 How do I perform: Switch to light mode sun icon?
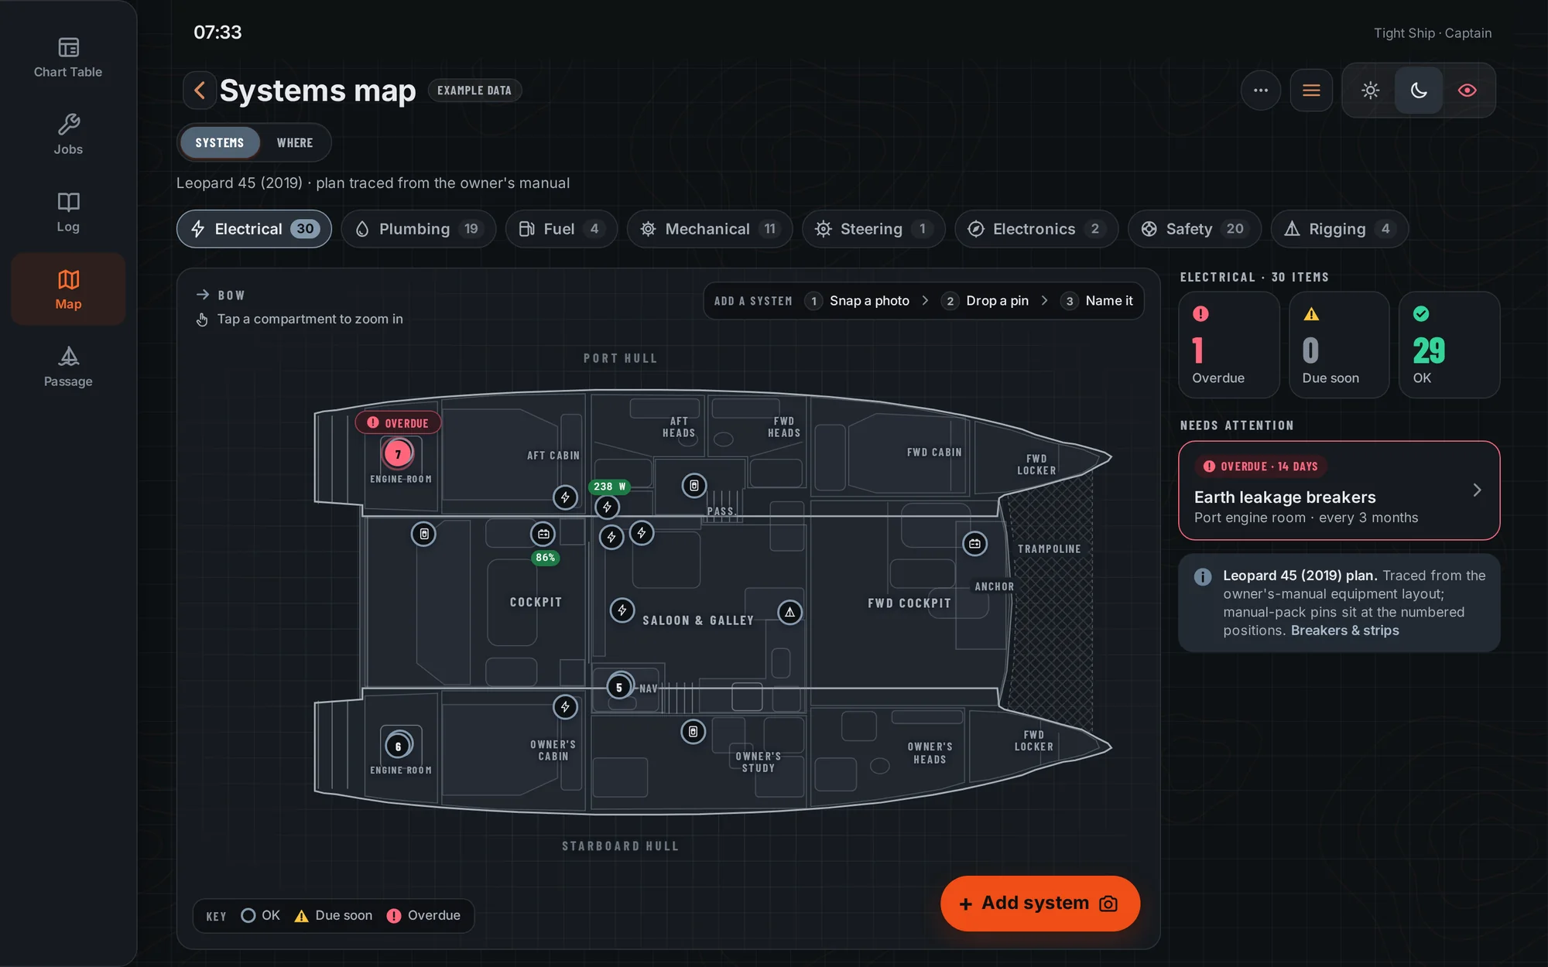[1370, 91]
